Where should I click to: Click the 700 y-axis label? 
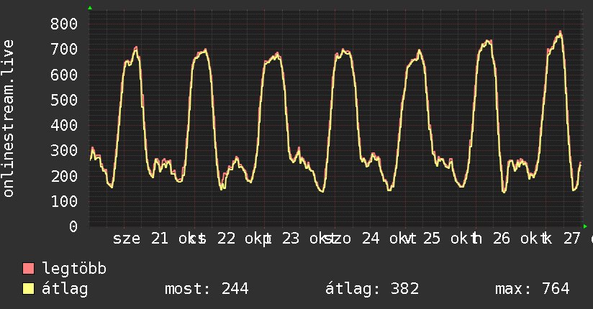coord(64,50)
